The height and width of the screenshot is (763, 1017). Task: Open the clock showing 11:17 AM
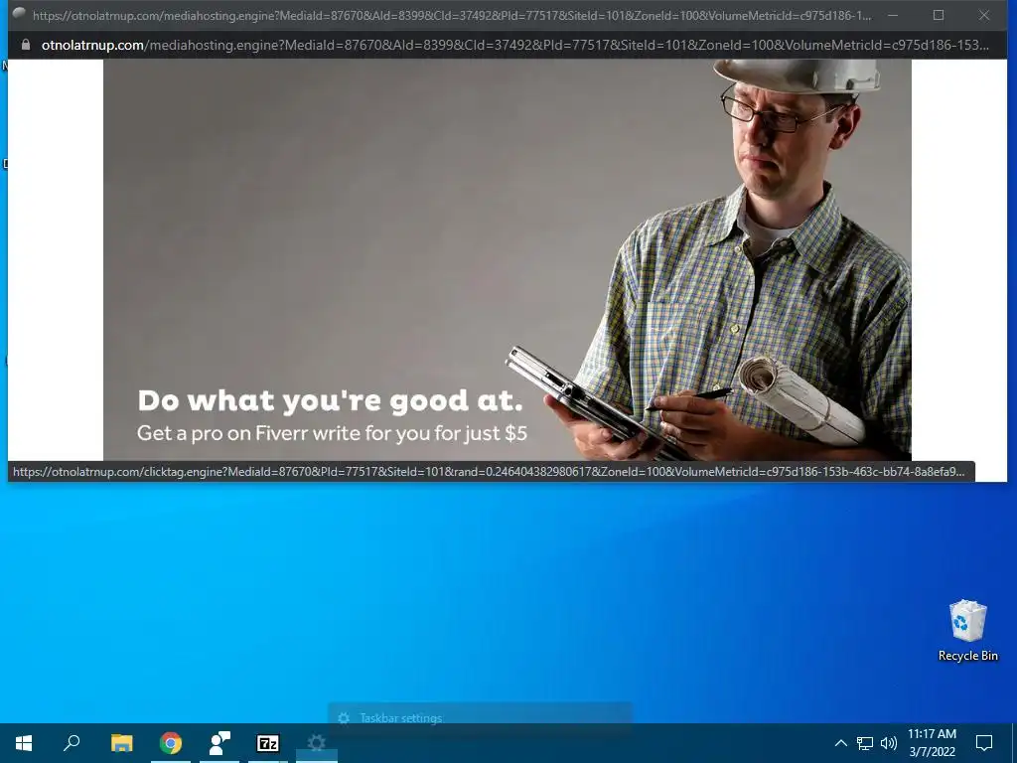pos(932,743)
